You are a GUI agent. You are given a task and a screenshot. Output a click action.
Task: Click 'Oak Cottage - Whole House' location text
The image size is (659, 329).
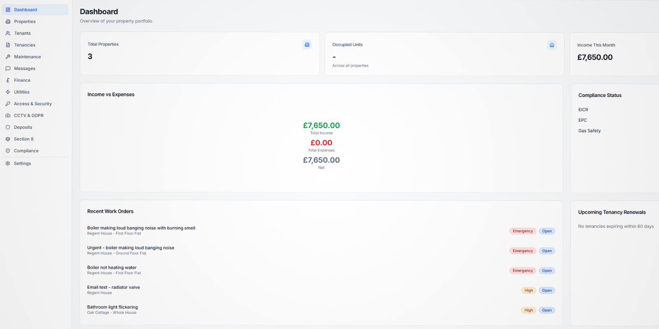112,313
